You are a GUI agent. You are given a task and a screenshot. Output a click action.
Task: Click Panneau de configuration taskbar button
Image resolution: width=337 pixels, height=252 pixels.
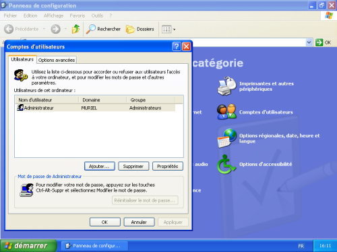[x=94, y=246]
